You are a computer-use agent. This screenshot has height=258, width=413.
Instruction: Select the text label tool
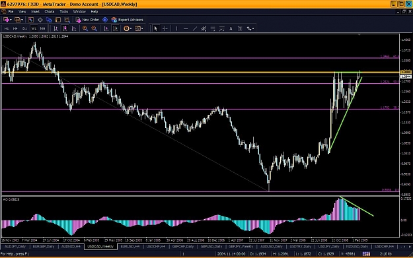[240, 28]
